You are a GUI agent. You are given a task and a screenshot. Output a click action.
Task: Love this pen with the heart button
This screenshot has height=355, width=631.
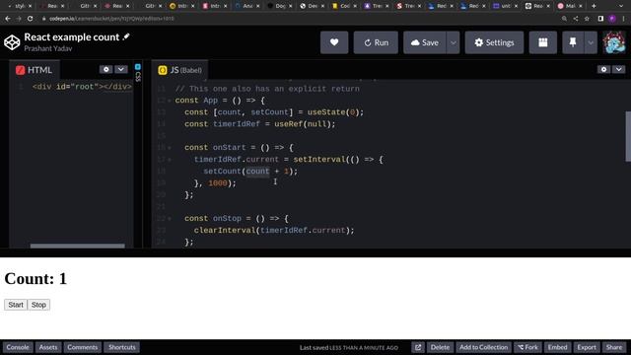[x=334, y=42]
